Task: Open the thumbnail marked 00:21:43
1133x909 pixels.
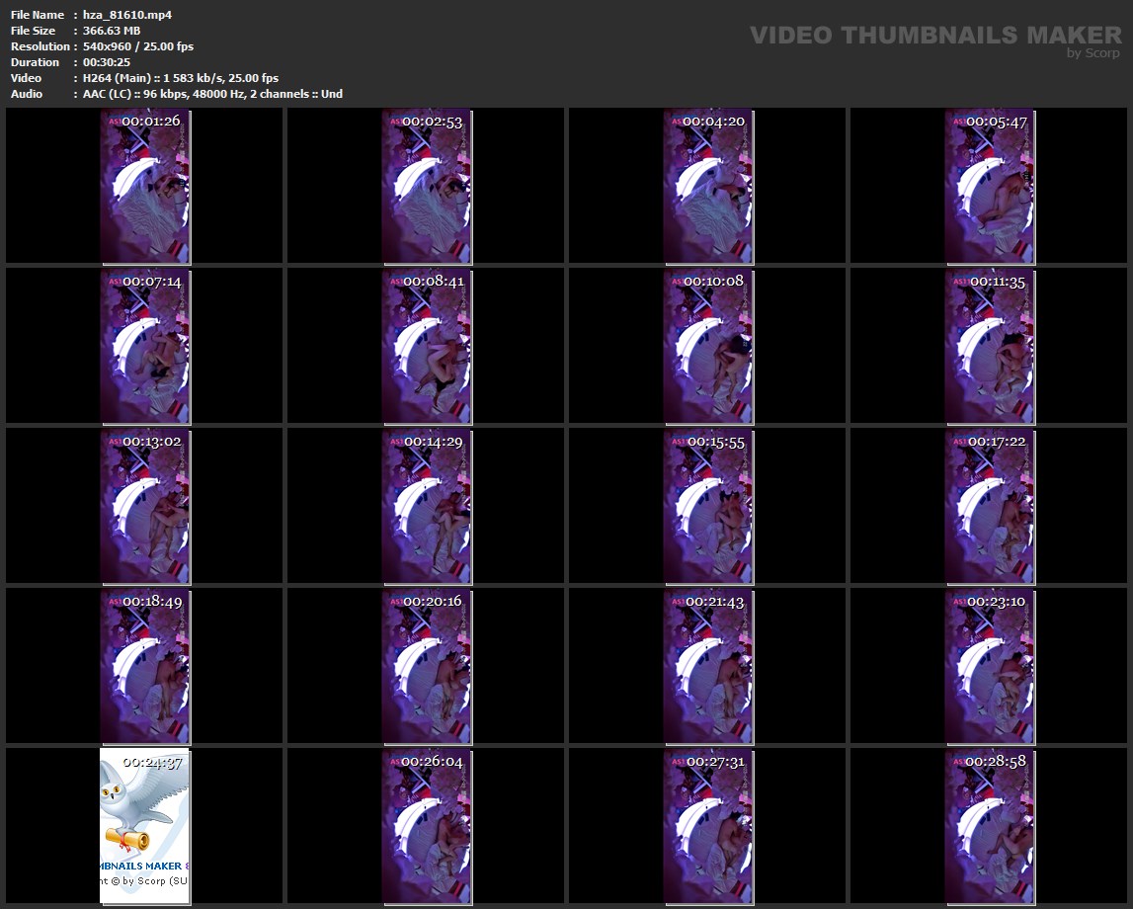Action: point(708,667)
